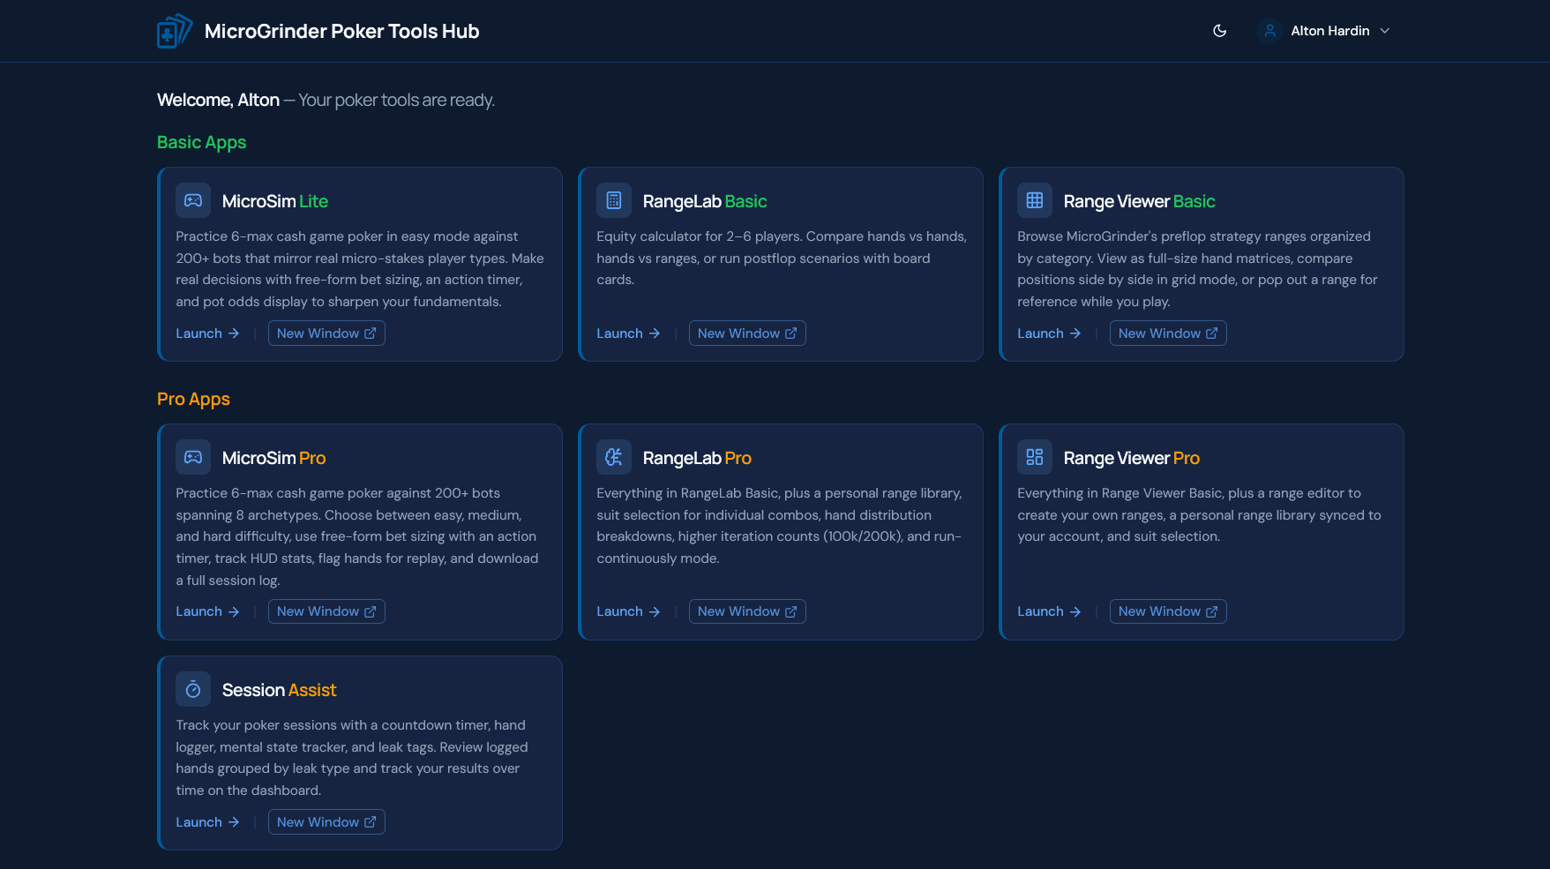Viewport: 1550px width, 869px height.
Task: Click the RangeLab Pro icon
Action: 614,457
